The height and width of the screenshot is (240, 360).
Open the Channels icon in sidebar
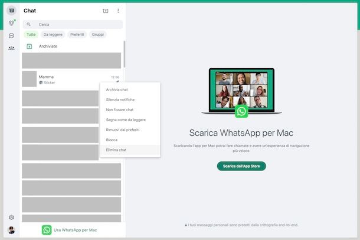[11, 35]
